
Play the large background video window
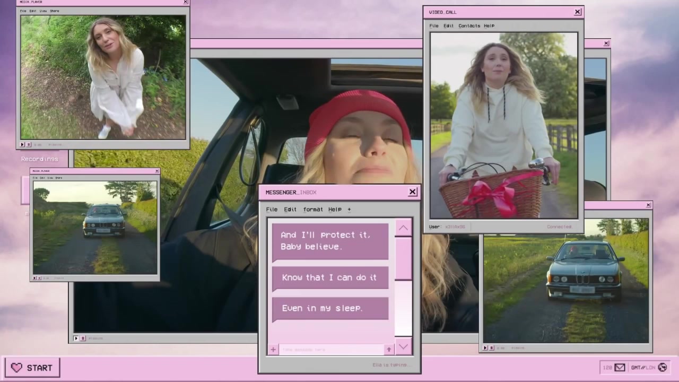pos(76,338)
